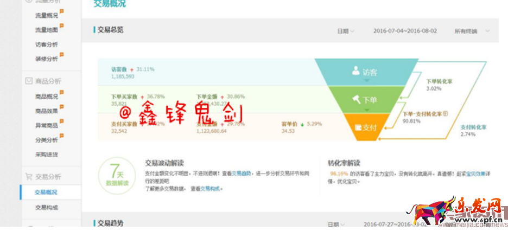Follow the 交易构成 link in 交易波动解读
The image size is (508, 231).
(210, 188)
